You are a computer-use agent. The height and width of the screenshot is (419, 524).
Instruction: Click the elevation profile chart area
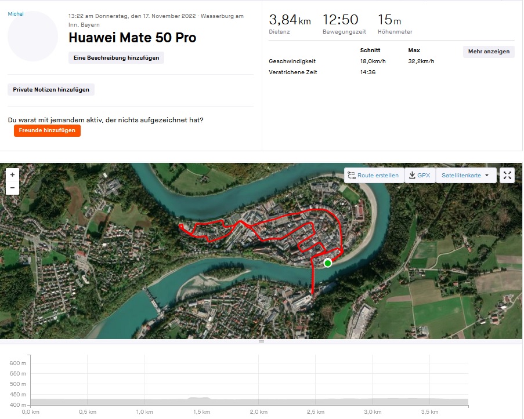tap(248, 382)
